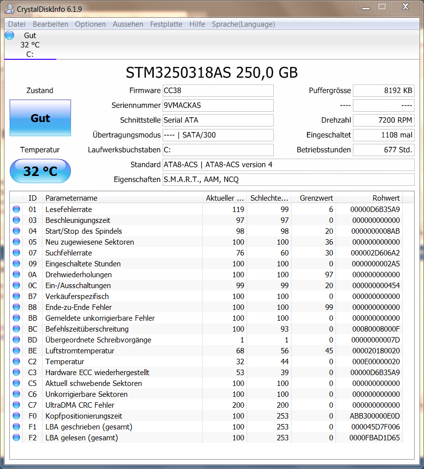Click the status icon for Befehlszeitüberschreitung

[16, 329]
